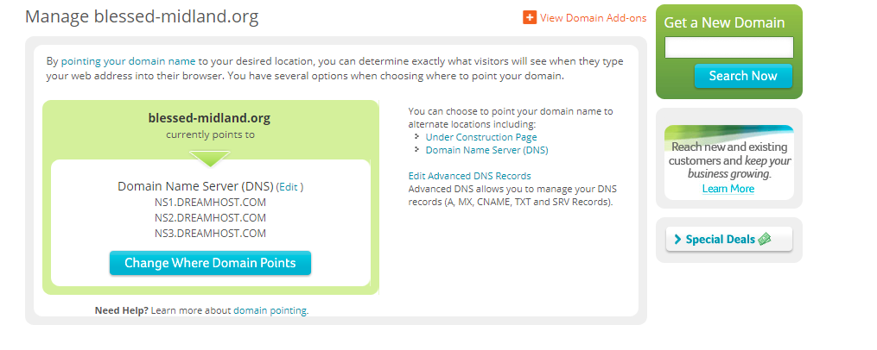Image resolution: width=877 pixels, height=350 pixels.
Task: Click the bullet arrow beside Domain Name Server link
Action: pyautogui.click(x=416, y=150)
